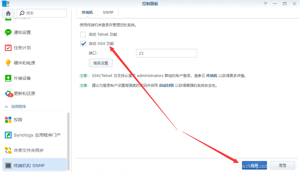Close the Control Panel window
This screenshot has width=300, height=172.
[295, 4]
